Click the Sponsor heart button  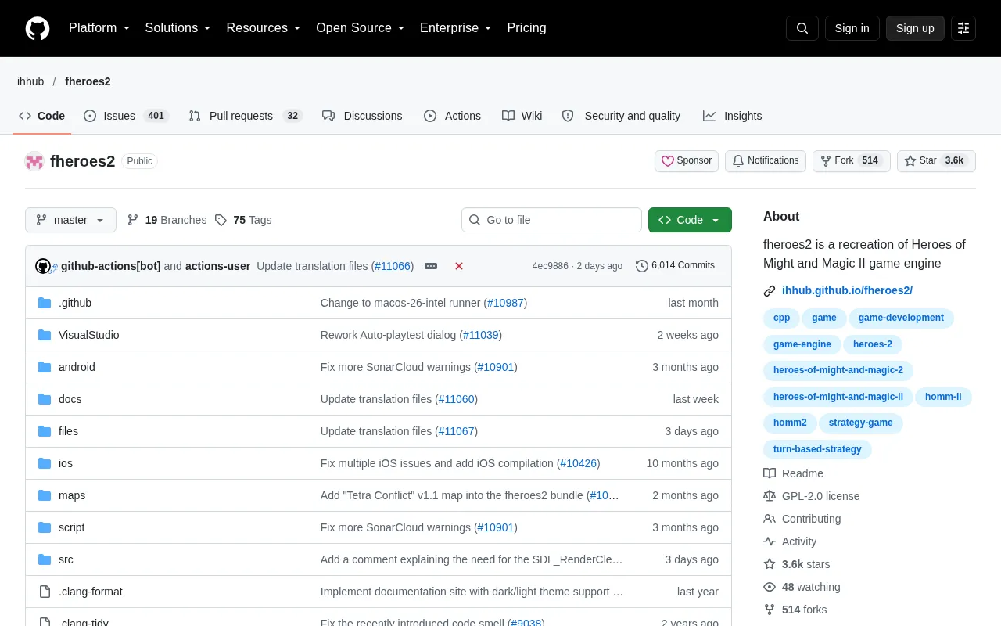pos(687,161)
